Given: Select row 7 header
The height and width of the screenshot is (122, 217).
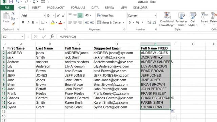Looking at the screenshot, I should 3,75.
